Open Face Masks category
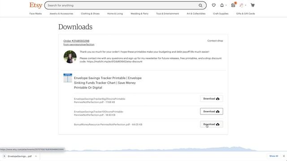This screenshot has width=287, height=161. pos(35,14)
